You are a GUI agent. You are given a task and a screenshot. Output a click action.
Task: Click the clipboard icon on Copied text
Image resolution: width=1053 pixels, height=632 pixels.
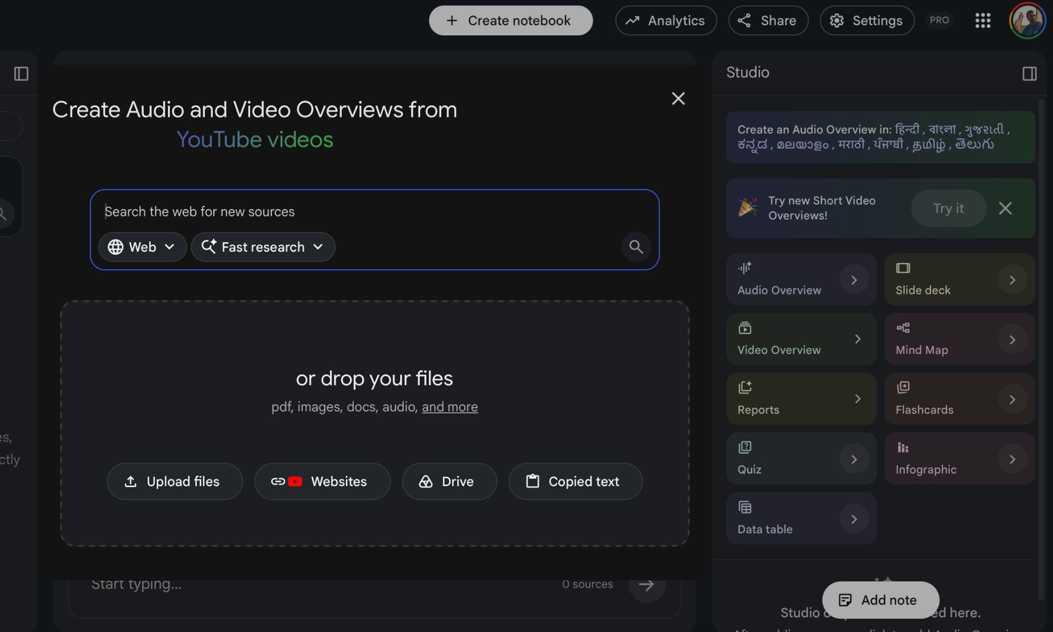coord(532,481)
